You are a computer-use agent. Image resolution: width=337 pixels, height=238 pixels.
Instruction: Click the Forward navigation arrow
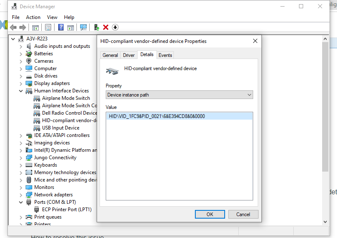tap(22, 27)
